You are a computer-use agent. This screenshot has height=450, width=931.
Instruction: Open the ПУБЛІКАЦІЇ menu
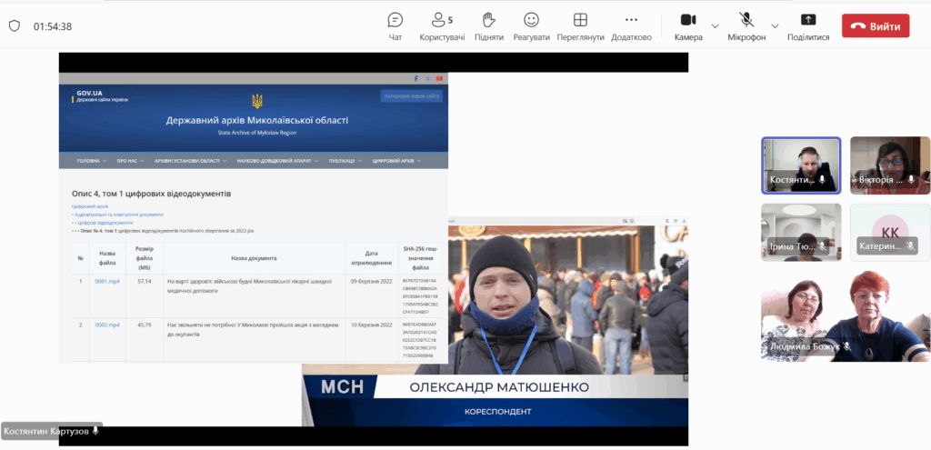coord(345,161)
